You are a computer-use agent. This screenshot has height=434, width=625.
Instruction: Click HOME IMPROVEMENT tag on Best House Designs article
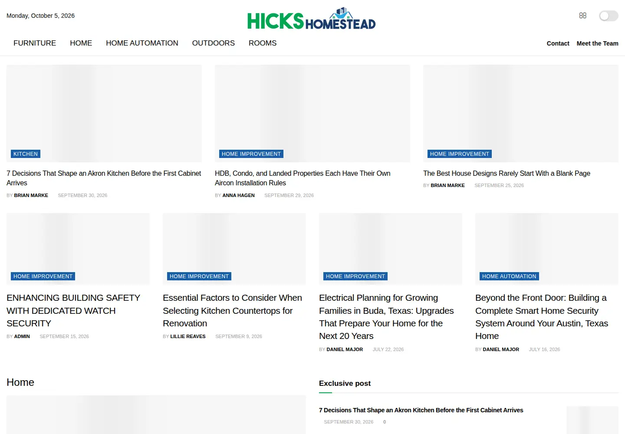pos(460,154)
